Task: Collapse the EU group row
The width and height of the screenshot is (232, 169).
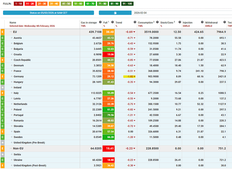Action: pos(11,32)
